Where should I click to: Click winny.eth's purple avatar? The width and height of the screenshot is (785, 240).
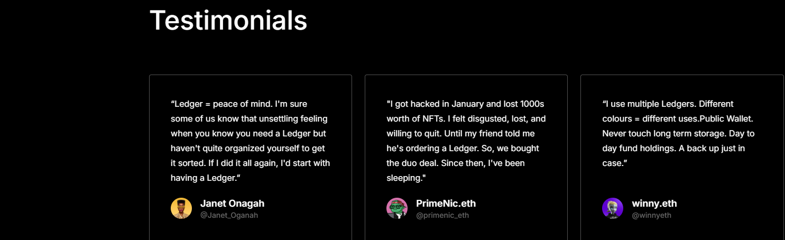tap(613, 208)
